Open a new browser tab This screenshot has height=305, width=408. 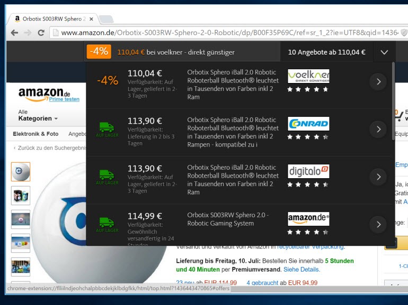[106, 19]
